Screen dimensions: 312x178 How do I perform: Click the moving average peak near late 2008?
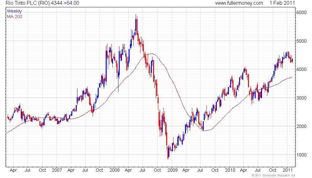click(x=152, y=54)
